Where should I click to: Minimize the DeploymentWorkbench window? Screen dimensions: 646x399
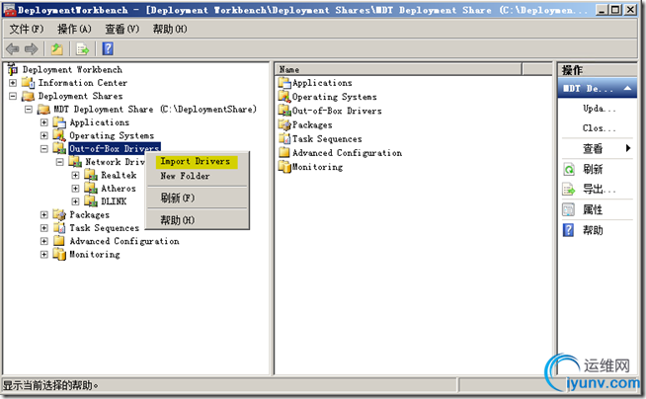[x=602, y=10]
